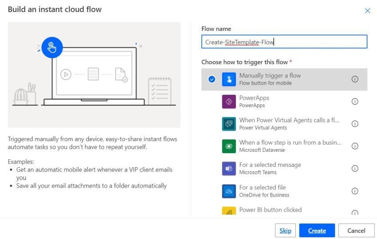377x239 pixels.
Task: Click the OneDrive for Business icon
Action: [x=229, y=191]
